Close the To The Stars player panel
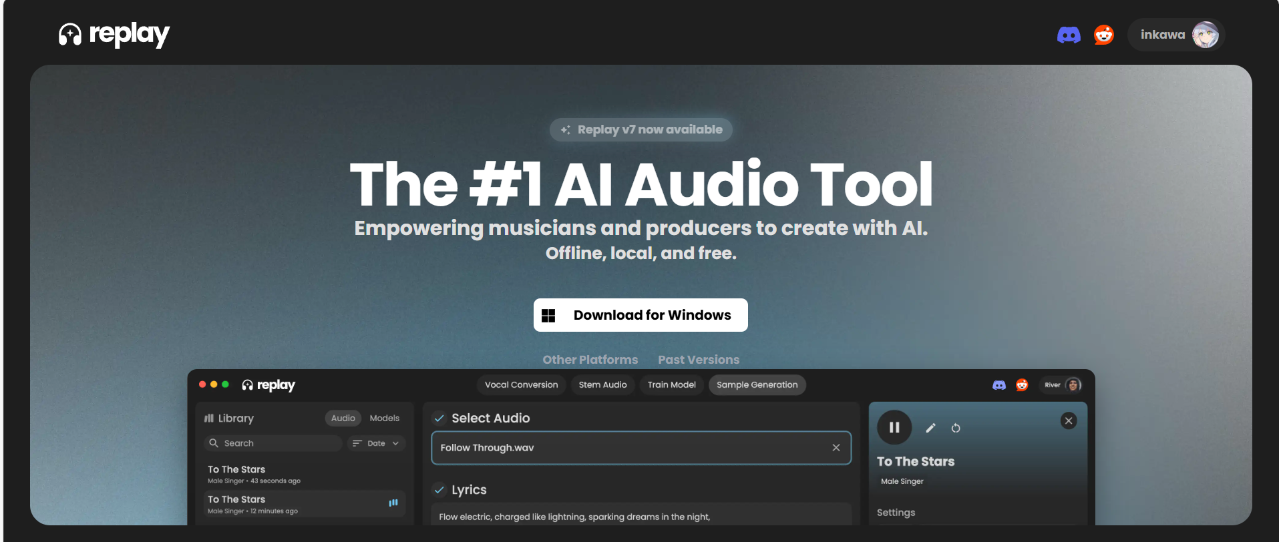The width and height of the screenshot is (1279, 542). pyautogui.click(x=1069, y=421)
